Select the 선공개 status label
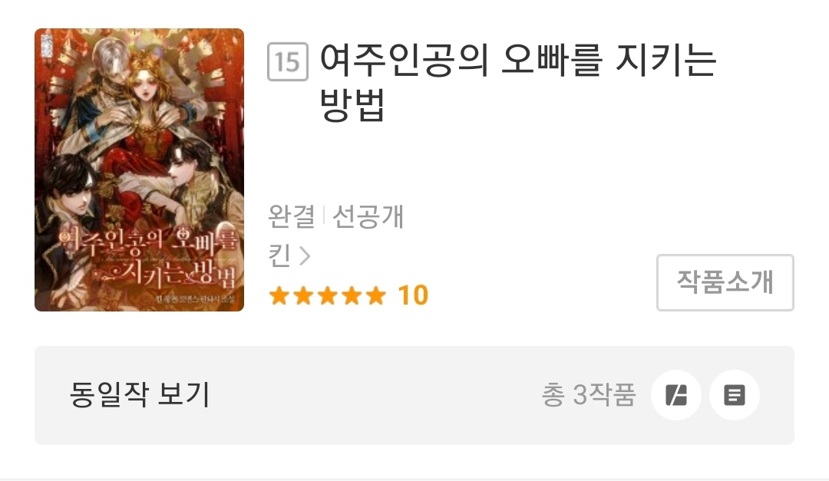 368,216
